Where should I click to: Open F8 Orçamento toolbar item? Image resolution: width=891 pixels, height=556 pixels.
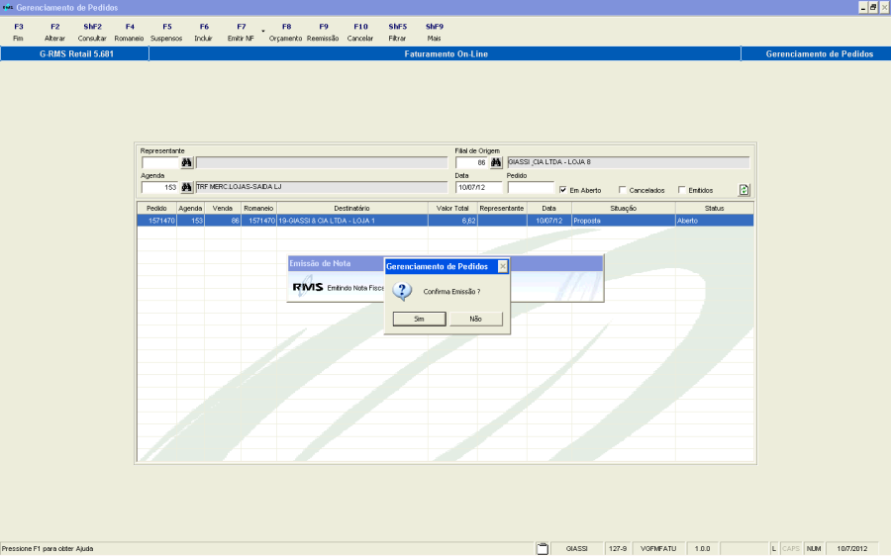pos(286,33)
